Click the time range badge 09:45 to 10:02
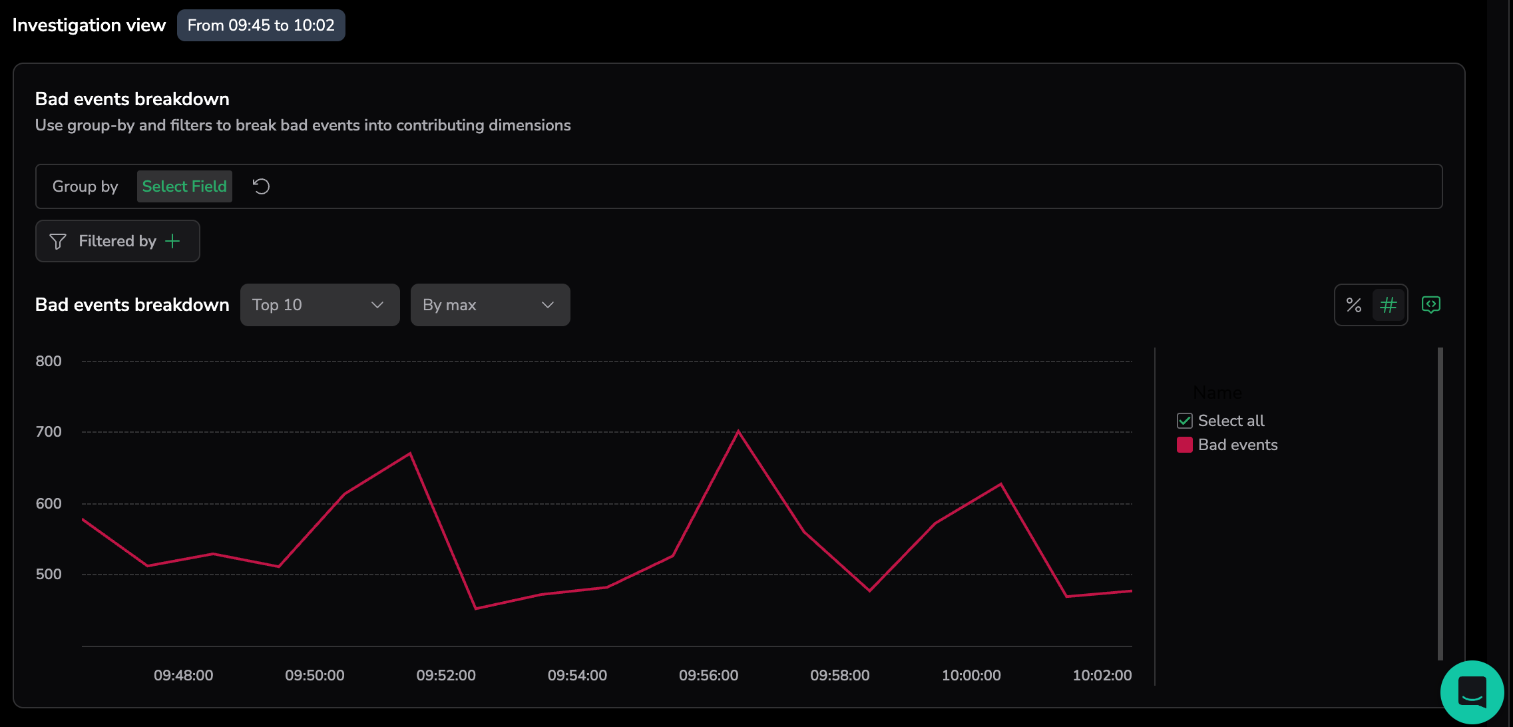1513x727 pixels. click(x=261, y=25)
